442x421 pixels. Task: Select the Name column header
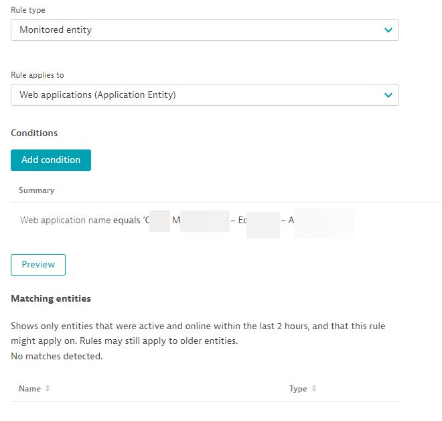click(x=29, y=389)
